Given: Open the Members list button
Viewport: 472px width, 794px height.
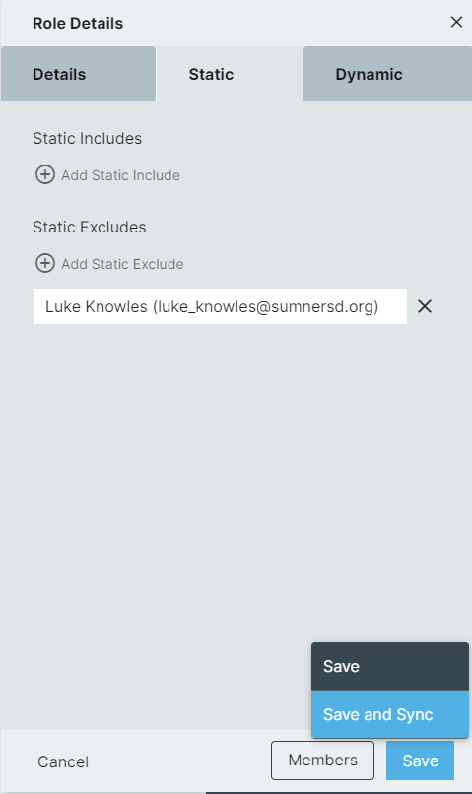Looking at the screenshot, I should point(322,761).
